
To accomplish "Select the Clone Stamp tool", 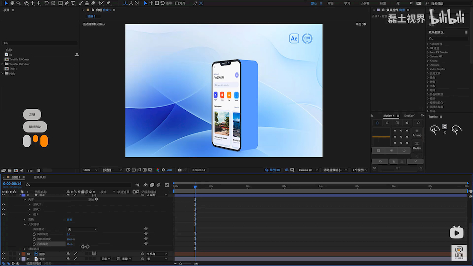I will [87, 3].
